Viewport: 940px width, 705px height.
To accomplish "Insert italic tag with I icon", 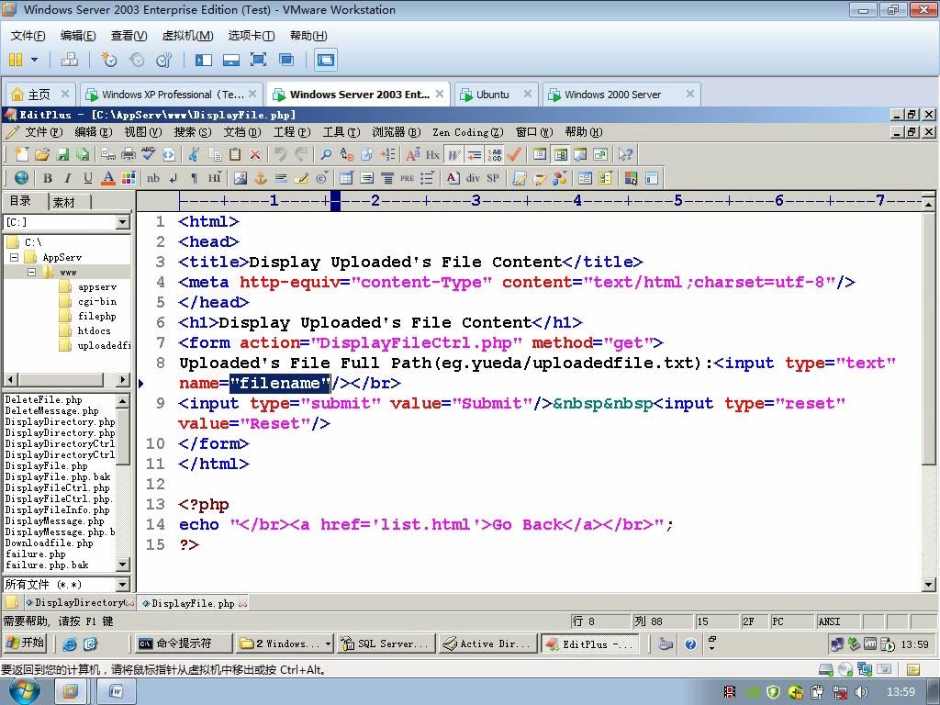I will 68,178.
